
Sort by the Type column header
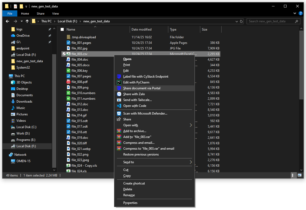[184, 30]
